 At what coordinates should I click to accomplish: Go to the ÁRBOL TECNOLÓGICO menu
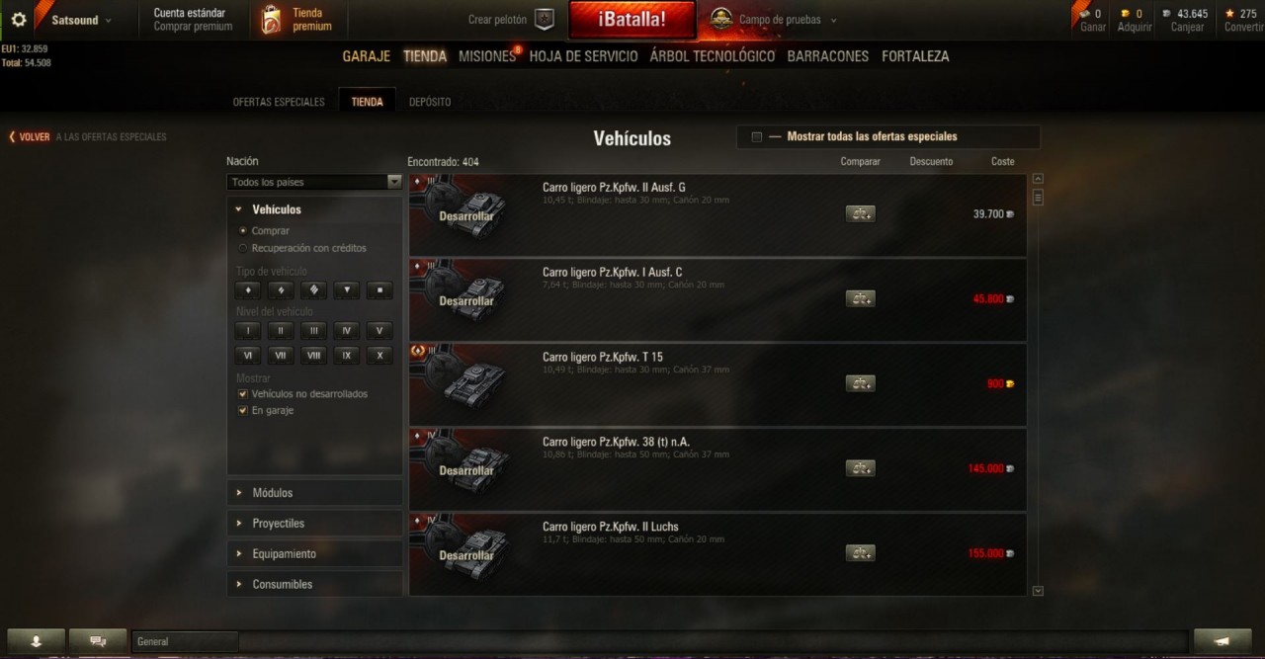pos(712,56)
